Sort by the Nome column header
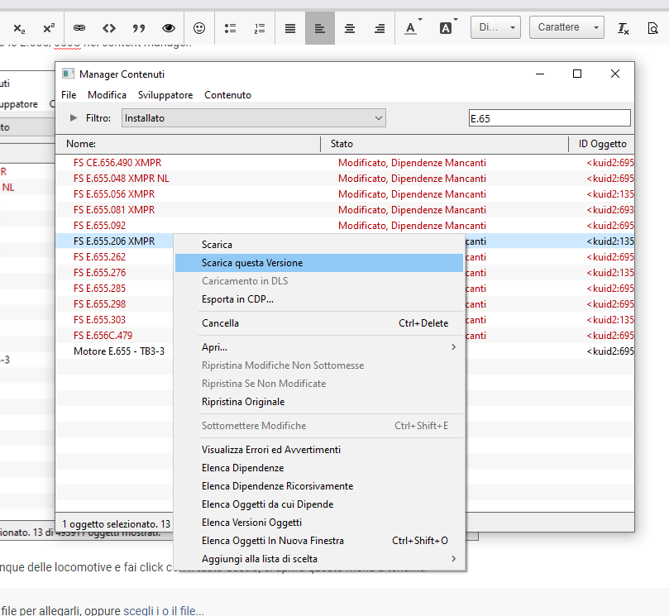This screenshot has height=616, width=669. click(188, 144)
